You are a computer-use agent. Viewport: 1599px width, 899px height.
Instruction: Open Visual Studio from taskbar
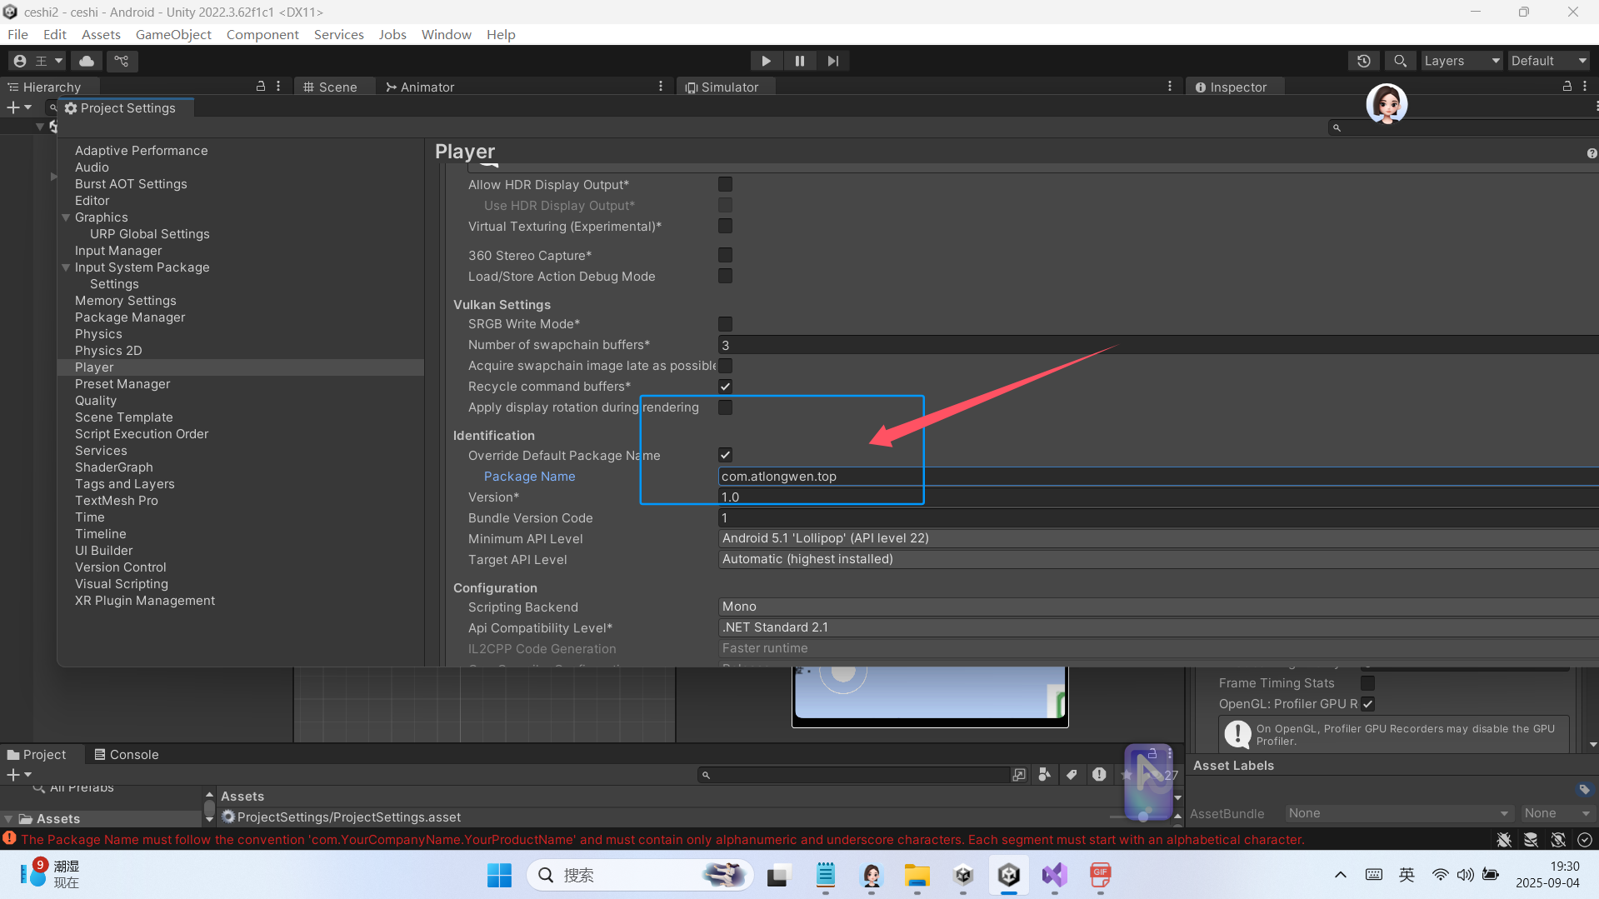point(1055,875)
